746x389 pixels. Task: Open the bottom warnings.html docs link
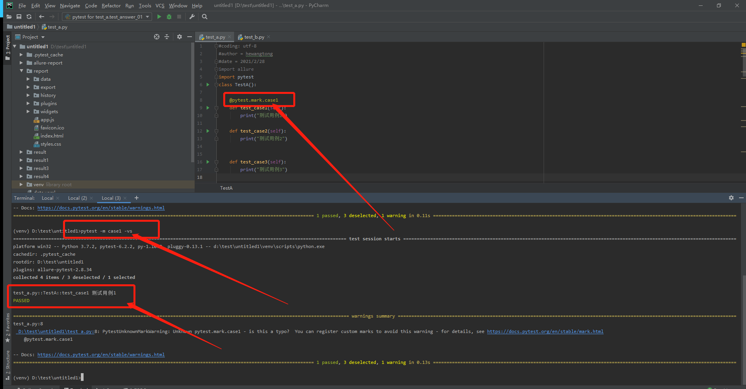point(101,355)
